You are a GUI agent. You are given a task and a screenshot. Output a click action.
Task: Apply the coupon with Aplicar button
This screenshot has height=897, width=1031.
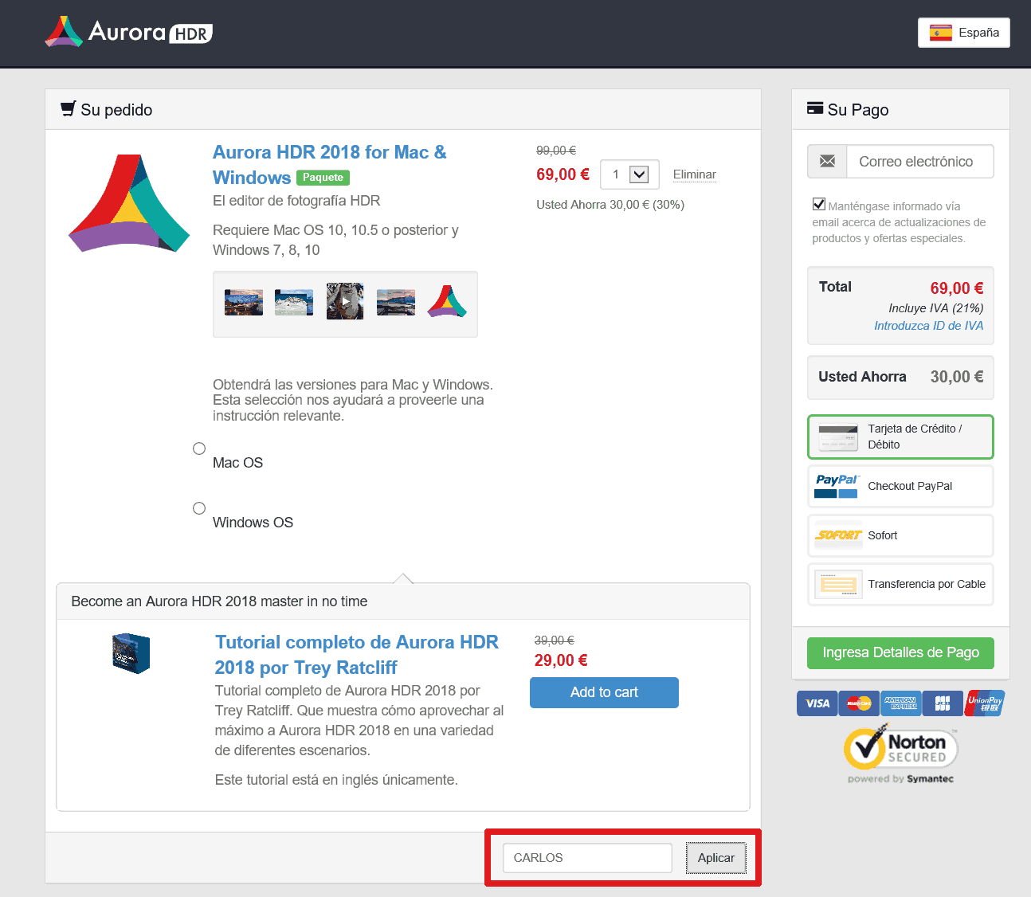click(716, 858)
